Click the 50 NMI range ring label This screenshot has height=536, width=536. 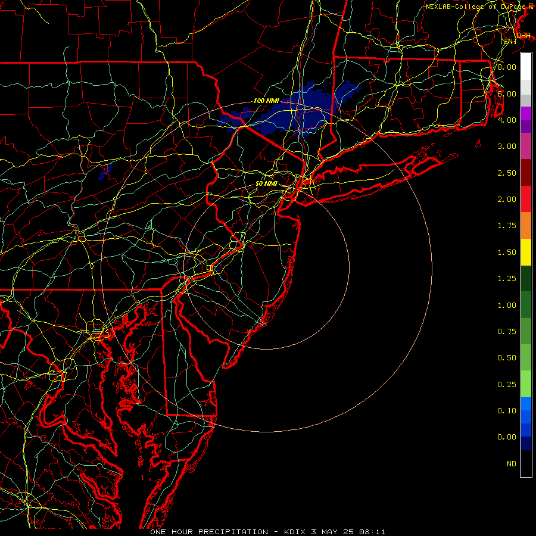266,183
